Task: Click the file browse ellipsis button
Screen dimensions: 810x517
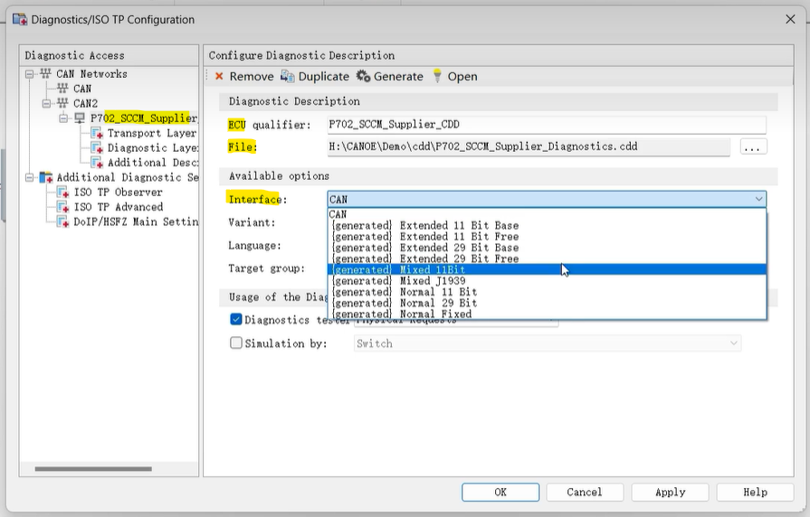Action: tap(753, 147)
